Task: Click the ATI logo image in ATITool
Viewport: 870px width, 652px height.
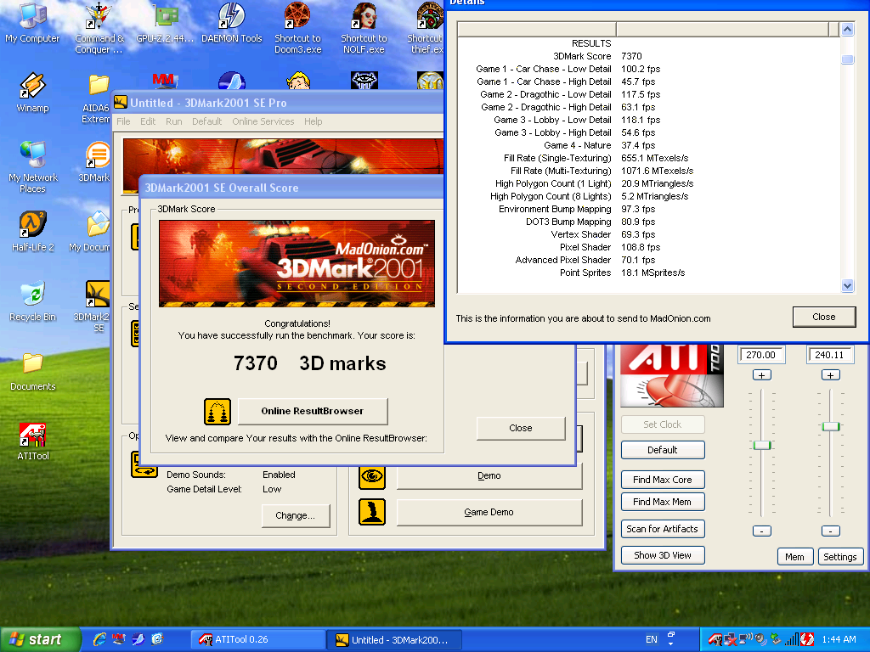Action: pos(672,375)
